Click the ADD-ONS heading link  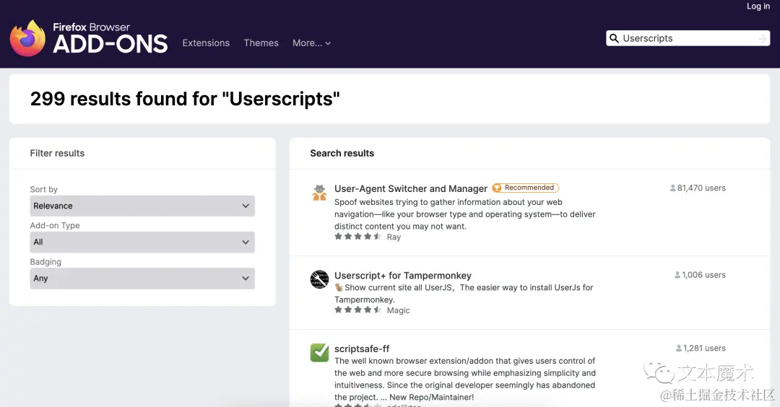pos(110,44)
